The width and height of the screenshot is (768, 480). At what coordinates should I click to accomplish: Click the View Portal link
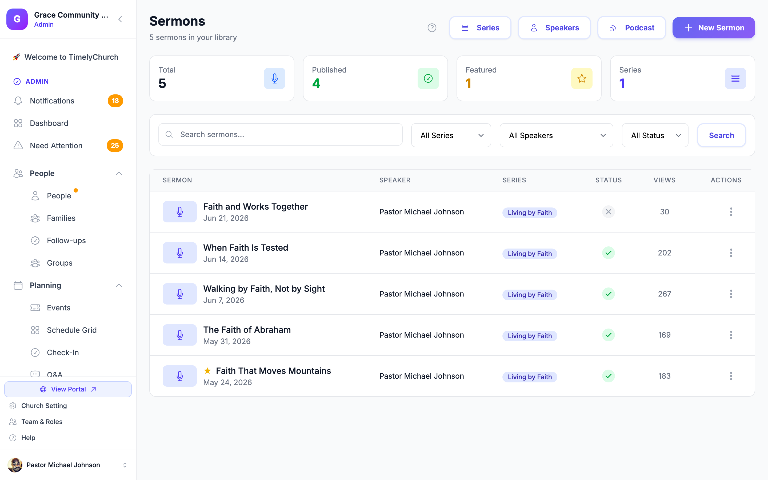point(68,389)
